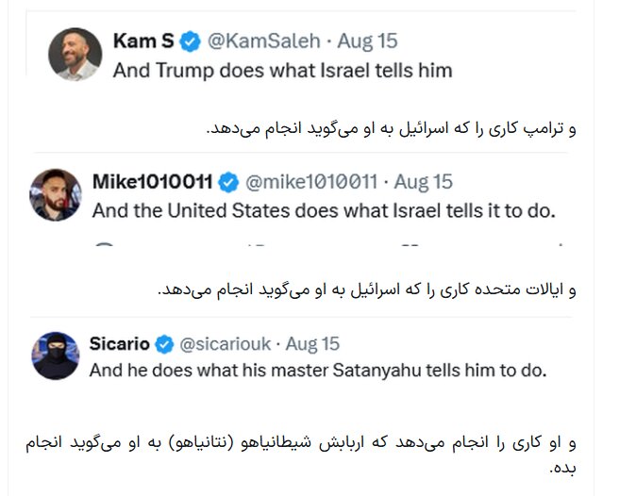This screenshot has height=496, width=636.
Task: Select the Mike1010011 display name
Action: (153, 181)
